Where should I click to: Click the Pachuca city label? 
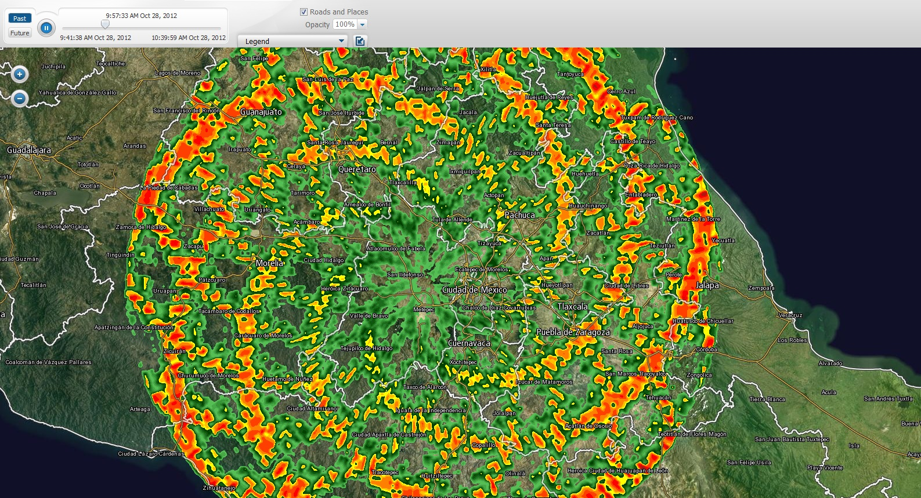click(519, 215)
